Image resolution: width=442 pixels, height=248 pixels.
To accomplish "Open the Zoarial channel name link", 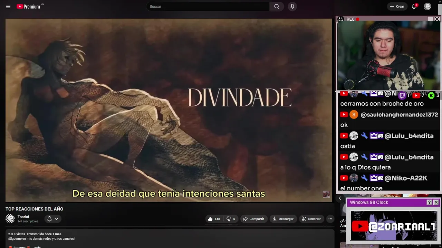I will (x=23, y=217).
